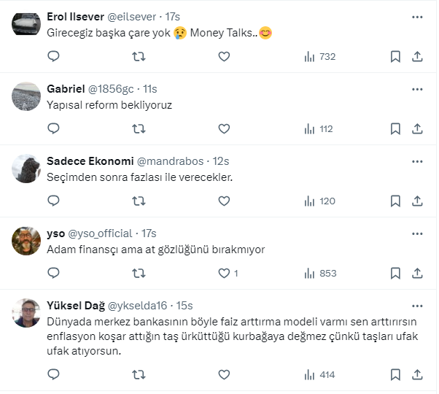Reply to Yüksel Dağ's tweet
This screenshot has width=439, height=394.
(53, 374)
